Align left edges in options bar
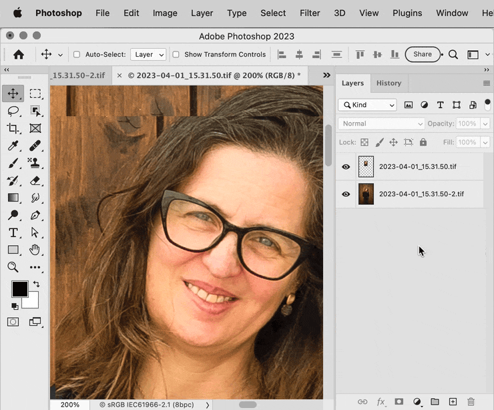Viewport: 494px width, 410px height. (282, 55)
